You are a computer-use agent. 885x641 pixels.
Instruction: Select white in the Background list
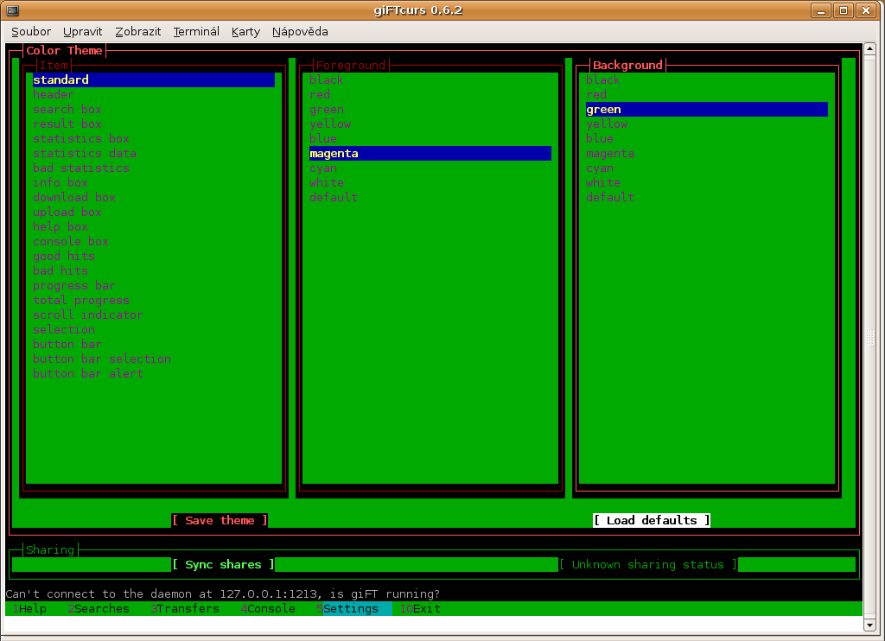pyautogui.click(x=602, y=182)
